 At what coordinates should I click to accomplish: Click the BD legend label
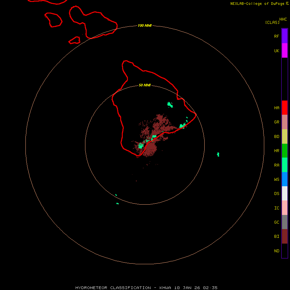coord(276,137)
